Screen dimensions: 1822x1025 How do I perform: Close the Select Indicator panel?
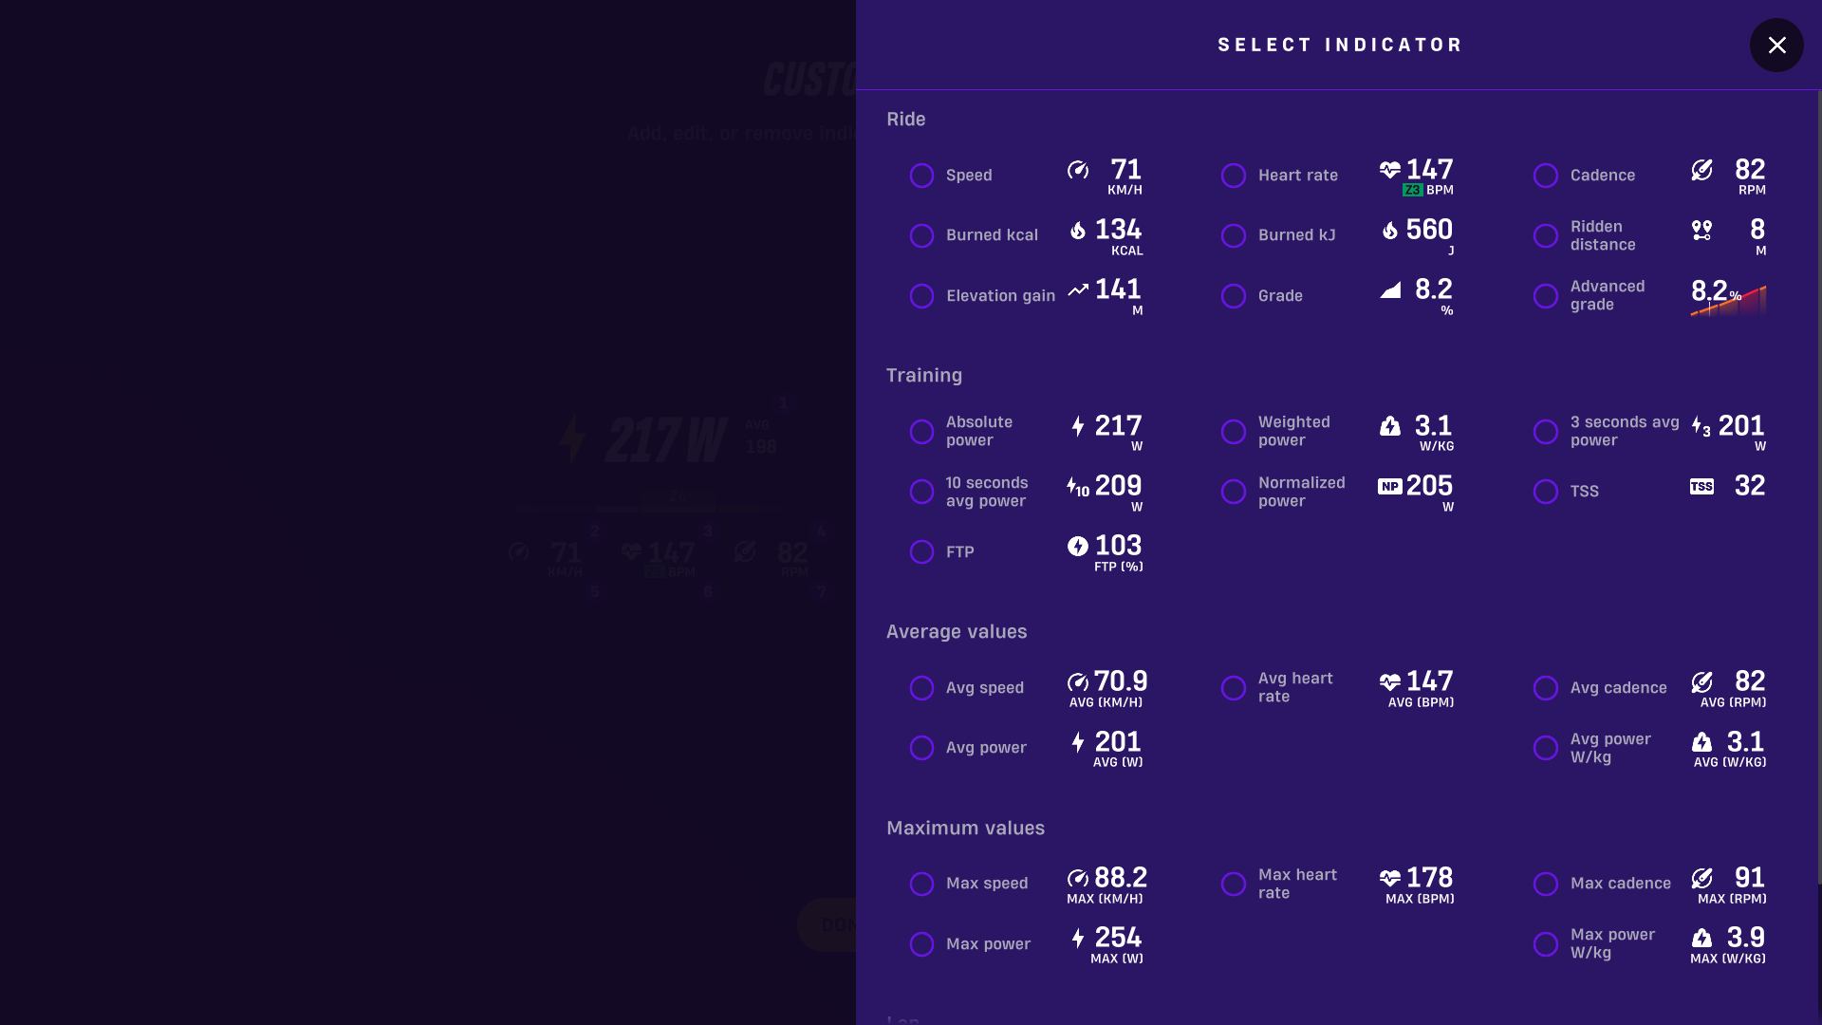1776,45
